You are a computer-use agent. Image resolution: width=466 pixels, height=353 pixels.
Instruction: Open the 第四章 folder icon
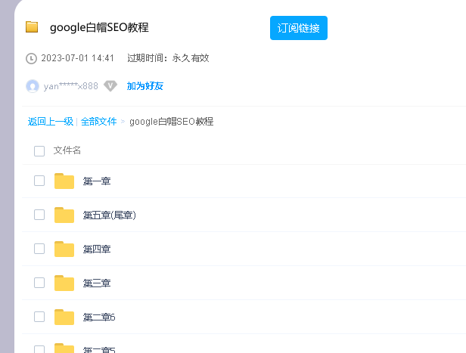(x=64, y=249)
